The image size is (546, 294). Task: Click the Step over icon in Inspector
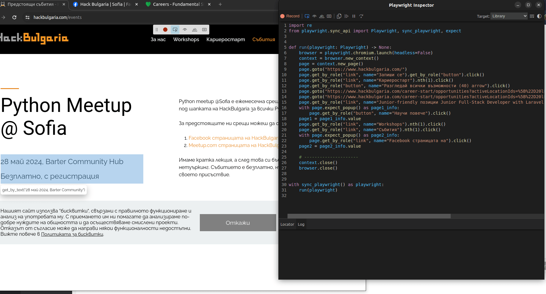pyautogui.click(x=361, y=16)
